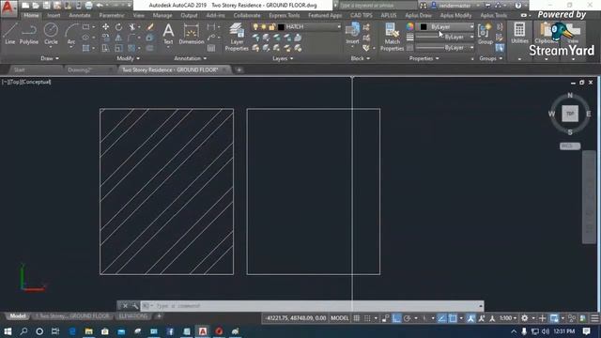Toggle 2D object snap

453,318
